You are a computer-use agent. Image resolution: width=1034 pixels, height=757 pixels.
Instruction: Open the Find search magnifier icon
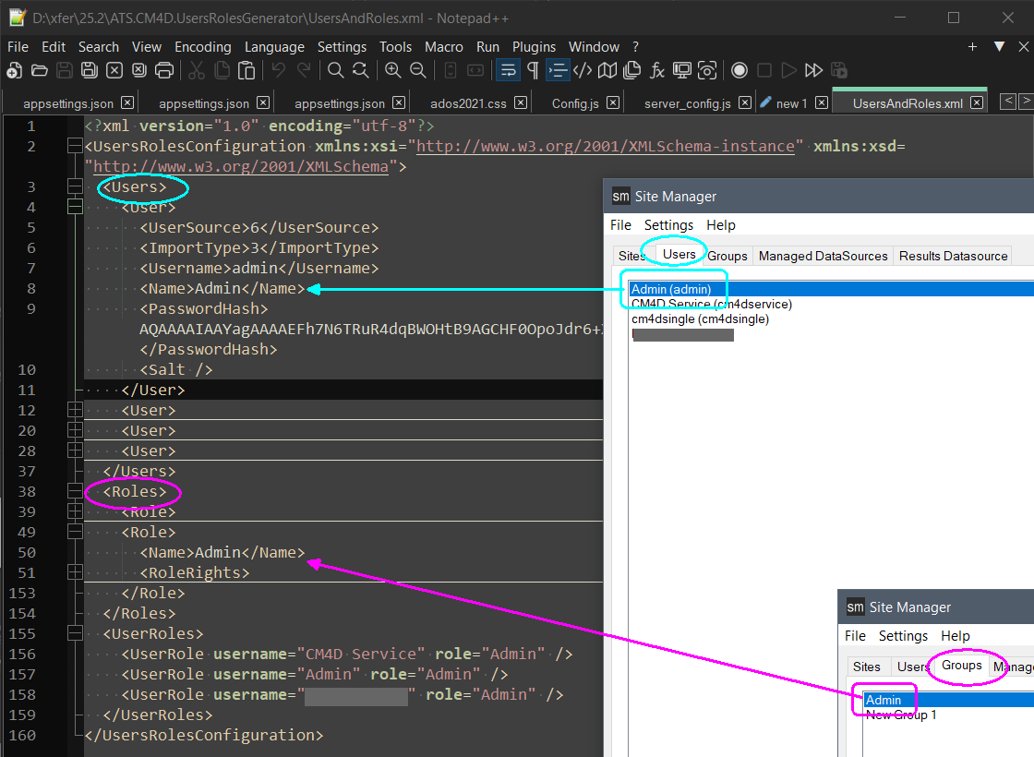pyautogui.click(x=336, y=70)
